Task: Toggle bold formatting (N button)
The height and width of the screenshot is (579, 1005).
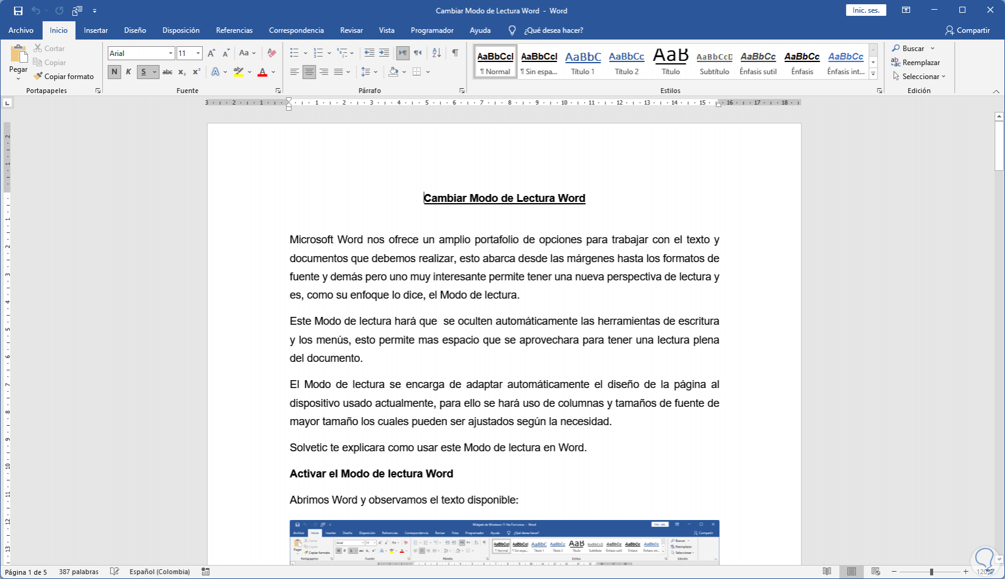Action: 114,72
